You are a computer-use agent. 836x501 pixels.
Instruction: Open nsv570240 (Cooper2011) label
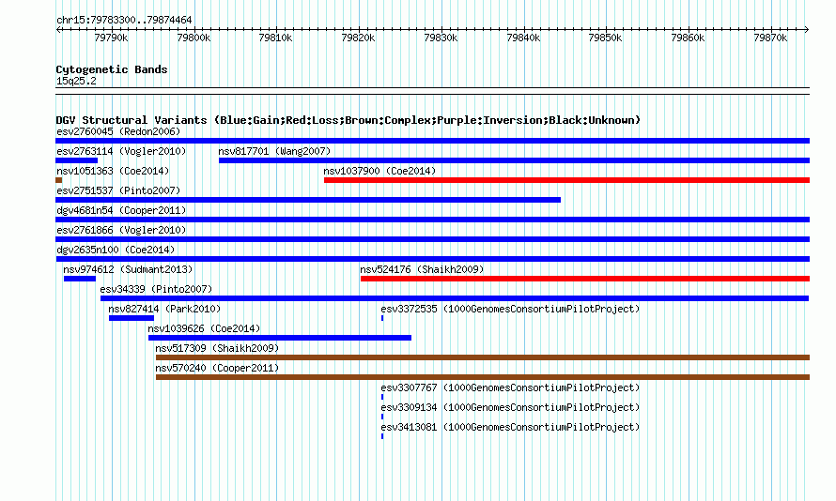(x=217, y=368)
